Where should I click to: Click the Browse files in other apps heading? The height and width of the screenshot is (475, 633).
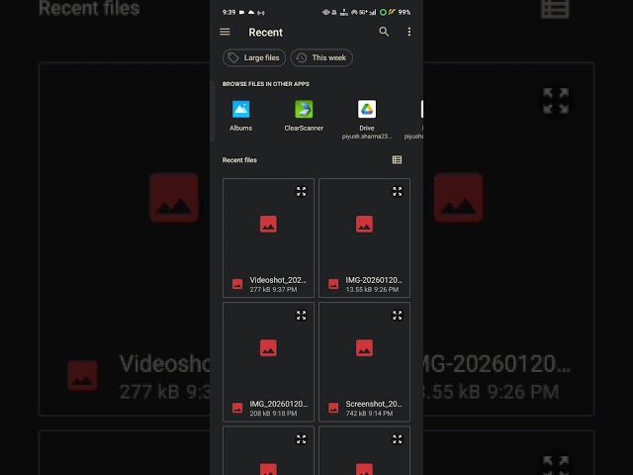click(x=266, y=84)
